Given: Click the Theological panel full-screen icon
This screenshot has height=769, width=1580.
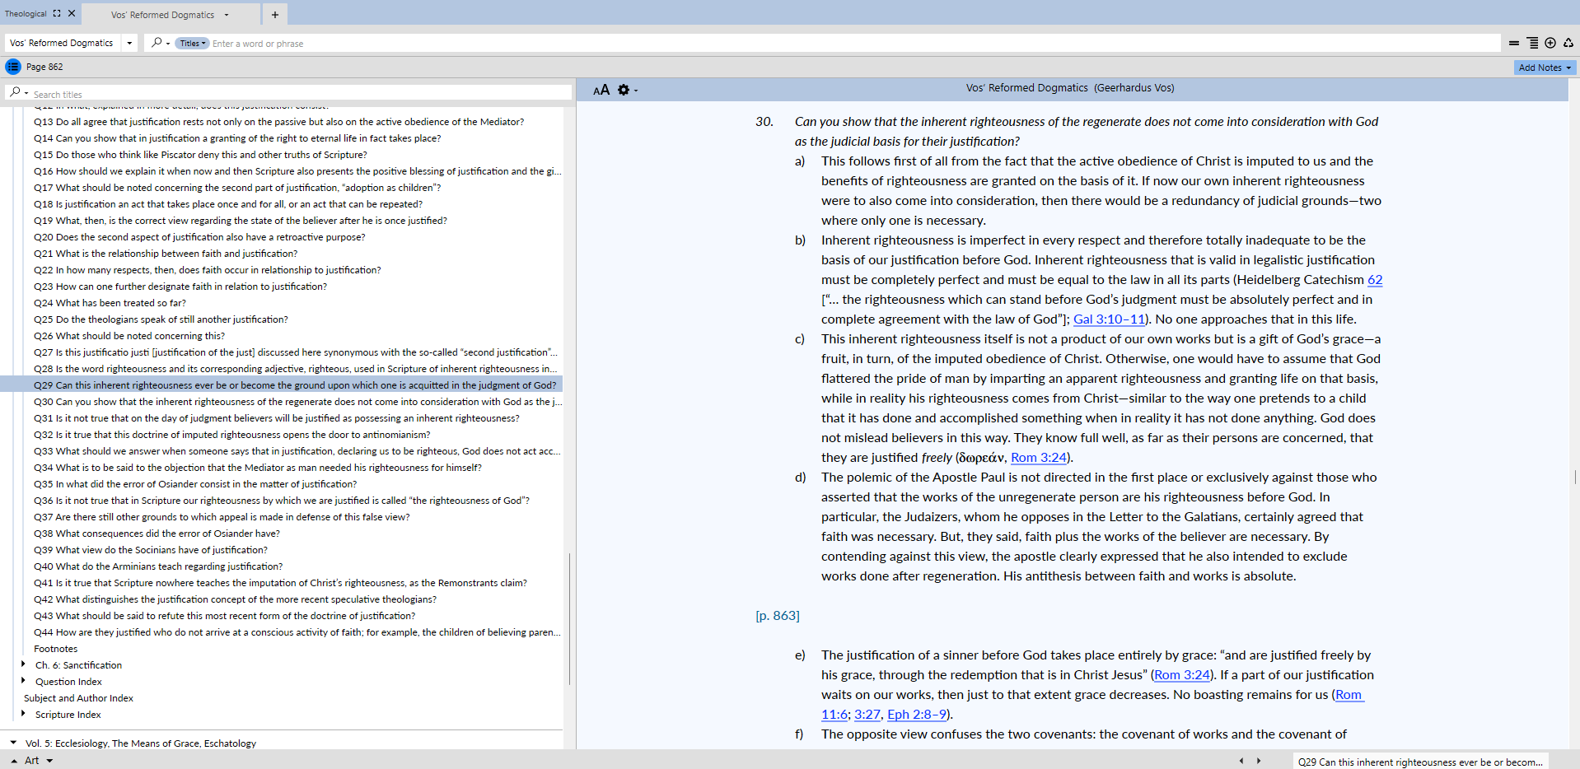Looking at the screenshot, I should 57,13.
